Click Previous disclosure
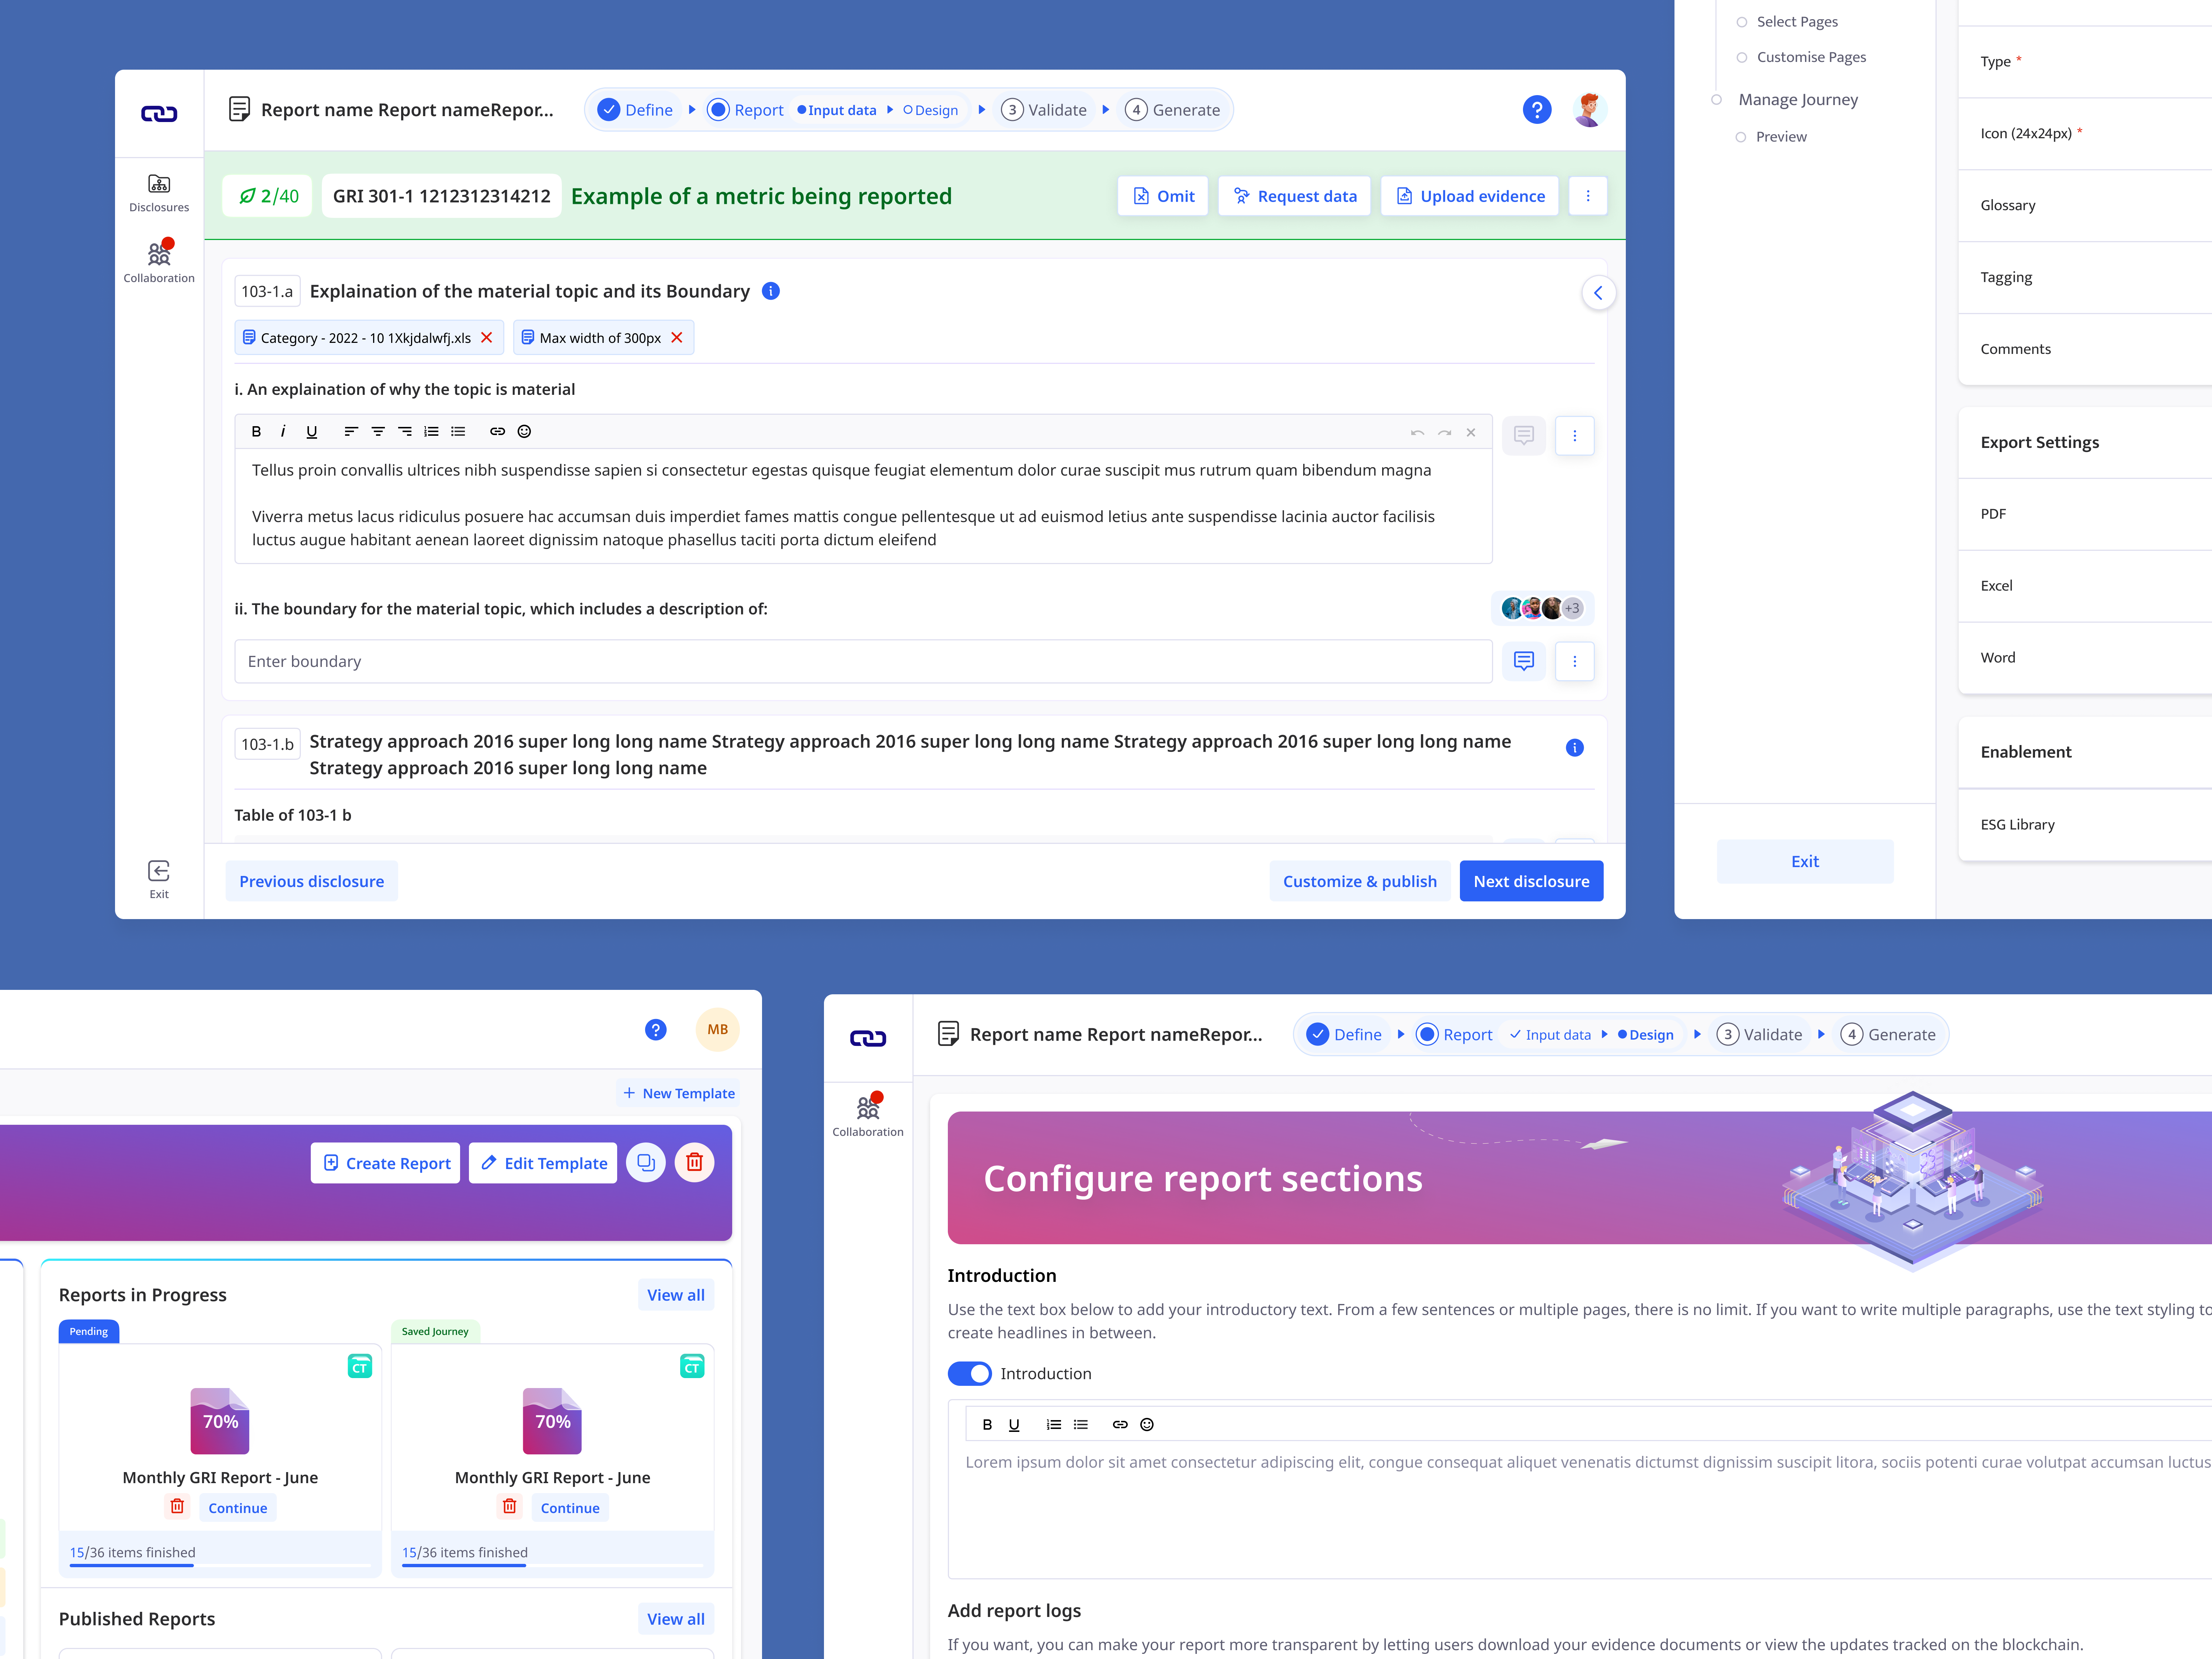 [x=311, y=881]
